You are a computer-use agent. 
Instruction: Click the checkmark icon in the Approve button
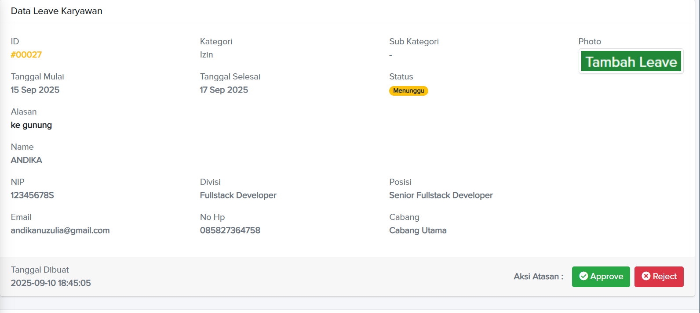583,276
